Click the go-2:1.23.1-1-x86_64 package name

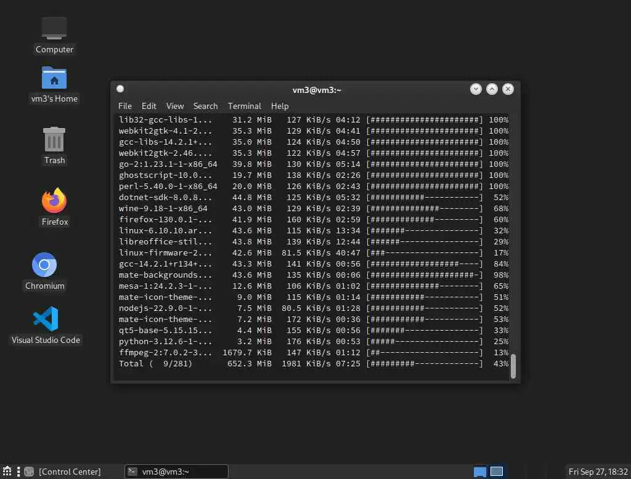168,164
